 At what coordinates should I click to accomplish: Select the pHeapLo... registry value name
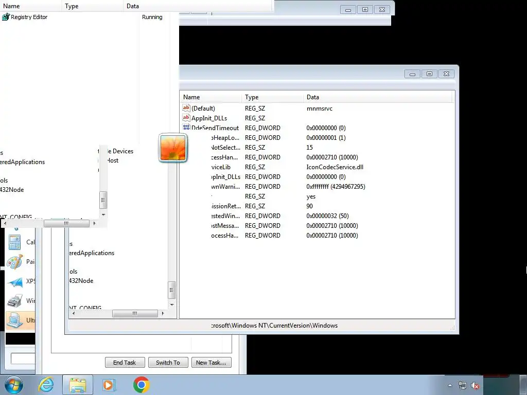click(x=225, y=138)
